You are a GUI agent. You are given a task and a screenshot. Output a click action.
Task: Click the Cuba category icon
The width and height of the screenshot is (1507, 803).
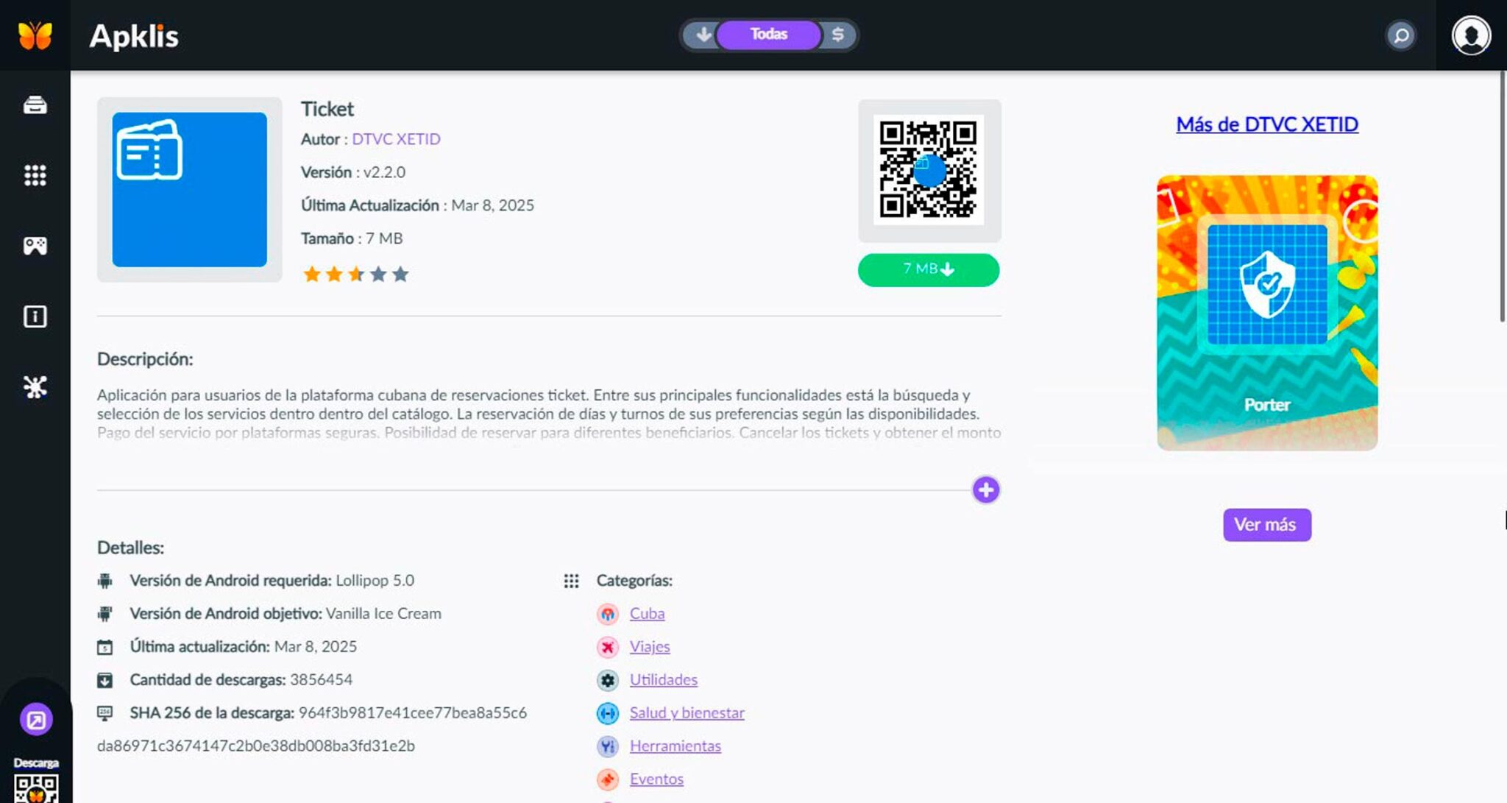point(608,614)
